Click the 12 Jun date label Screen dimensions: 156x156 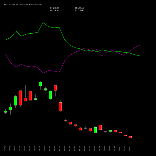click(x=60, y=149)
